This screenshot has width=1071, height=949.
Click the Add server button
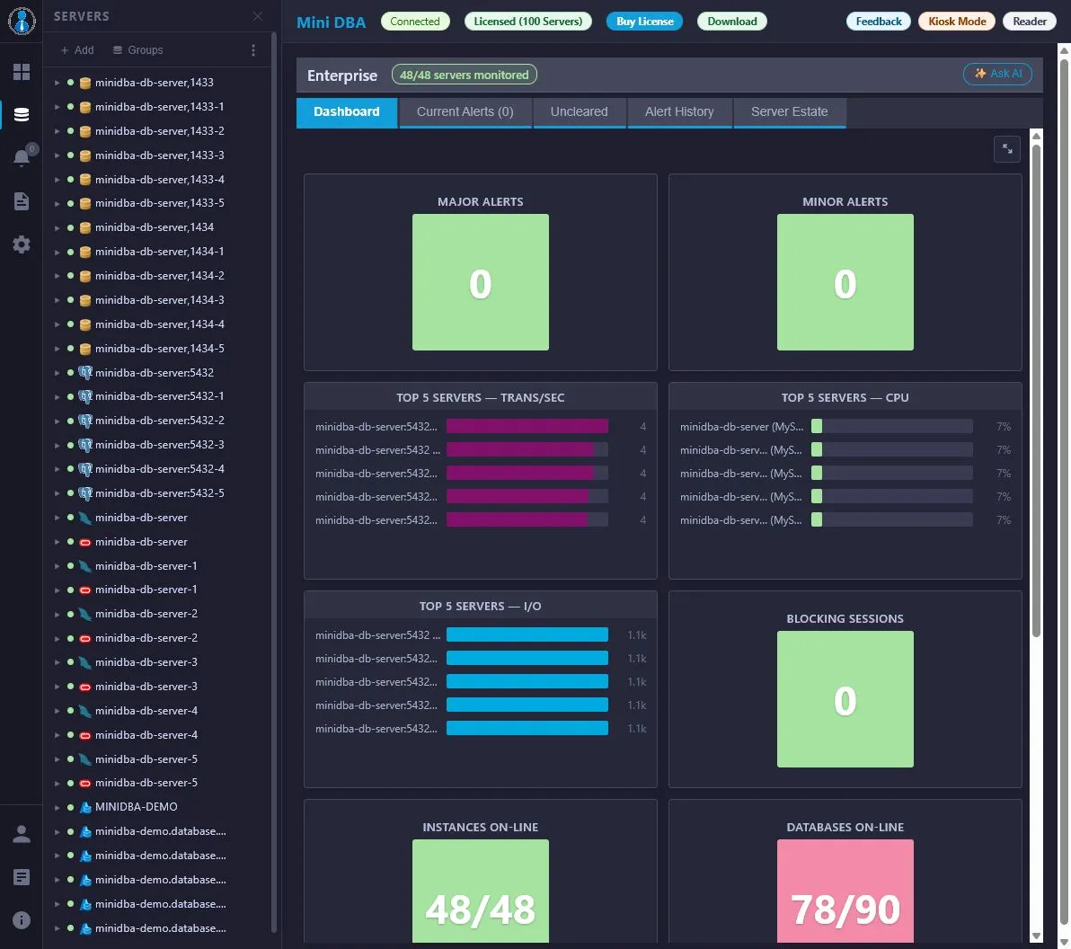pos(77,49)
